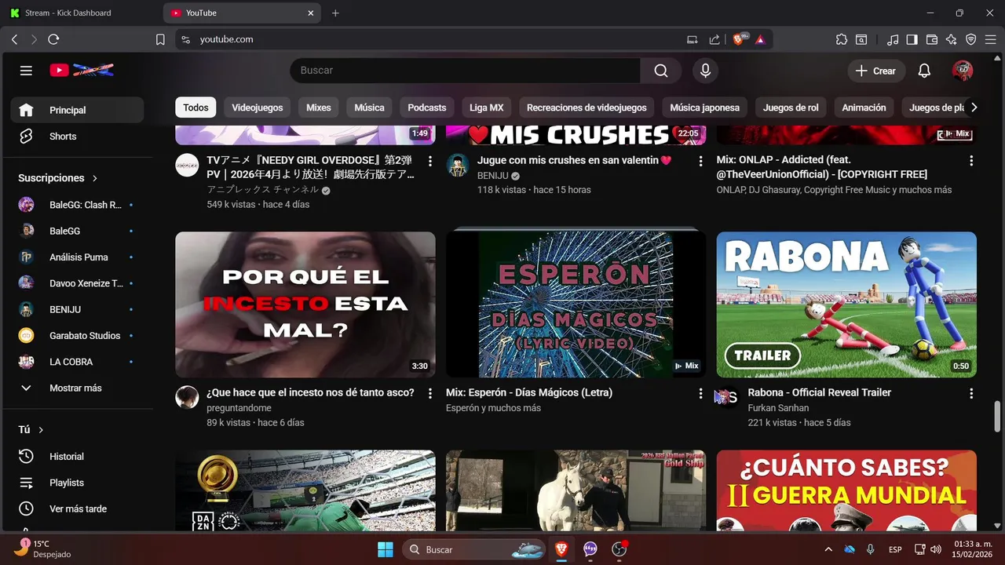This screenshot has width=1005, height=565.
Task: Open Playlists in the sidebar
Action: coord(77,483)
